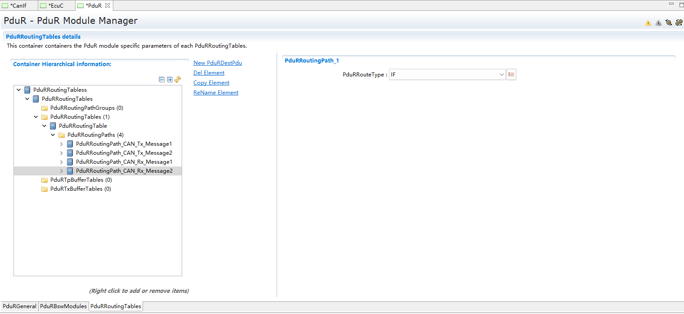Select the PduRTxBufferTables (0) folder
The height and width of the screenshot is (314, 684).
(x=80, y=189)
